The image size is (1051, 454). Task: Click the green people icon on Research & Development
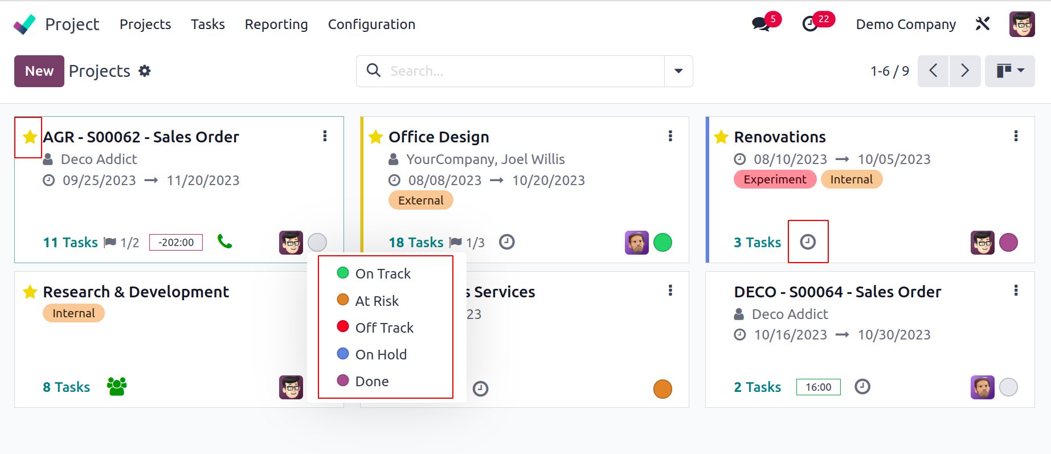tap(117, 386)
